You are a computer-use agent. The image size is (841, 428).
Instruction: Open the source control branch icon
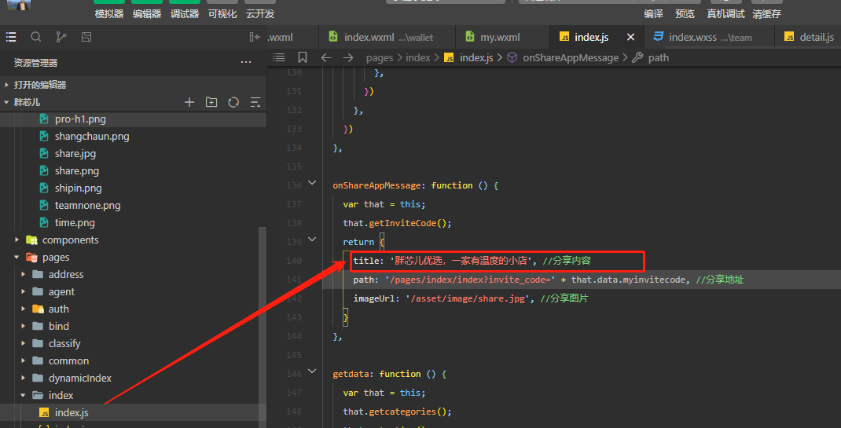pyautogui.click(x=61, y=37)
